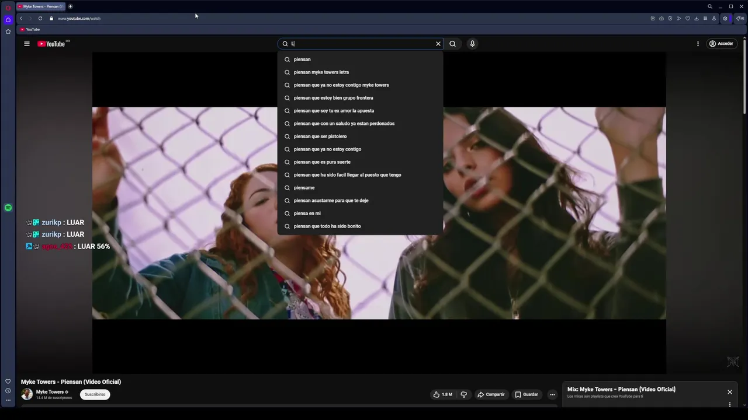Open sidebar heart icon at bottom

click(x=8, y=381)
